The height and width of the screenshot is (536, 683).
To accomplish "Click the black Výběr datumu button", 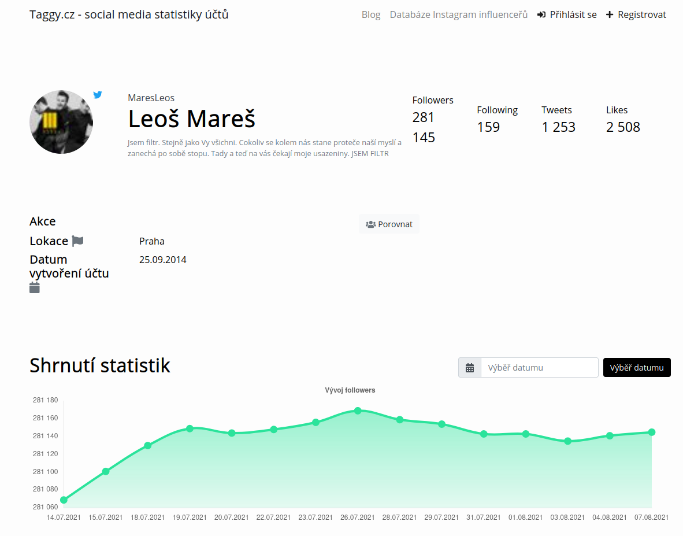I will tap(637, 367).
